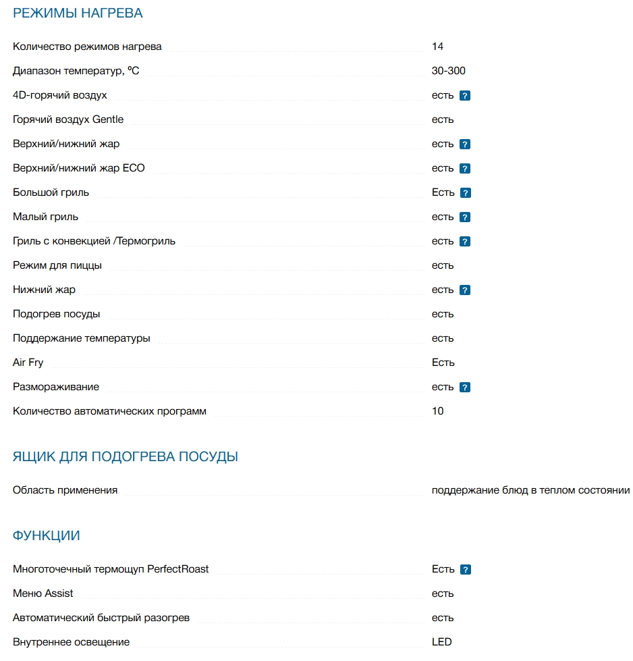Image resolution: width=633 pixels, height=661 pixels.
Task: Click question mark next to Размораживание
Action: pos(464,388)
